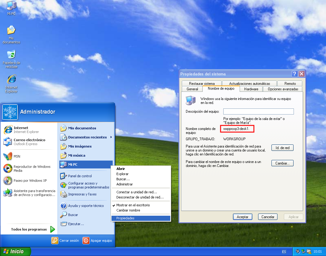Click the WORKGROUP value text
326x256 pixels.
click(x=234, y=139)
